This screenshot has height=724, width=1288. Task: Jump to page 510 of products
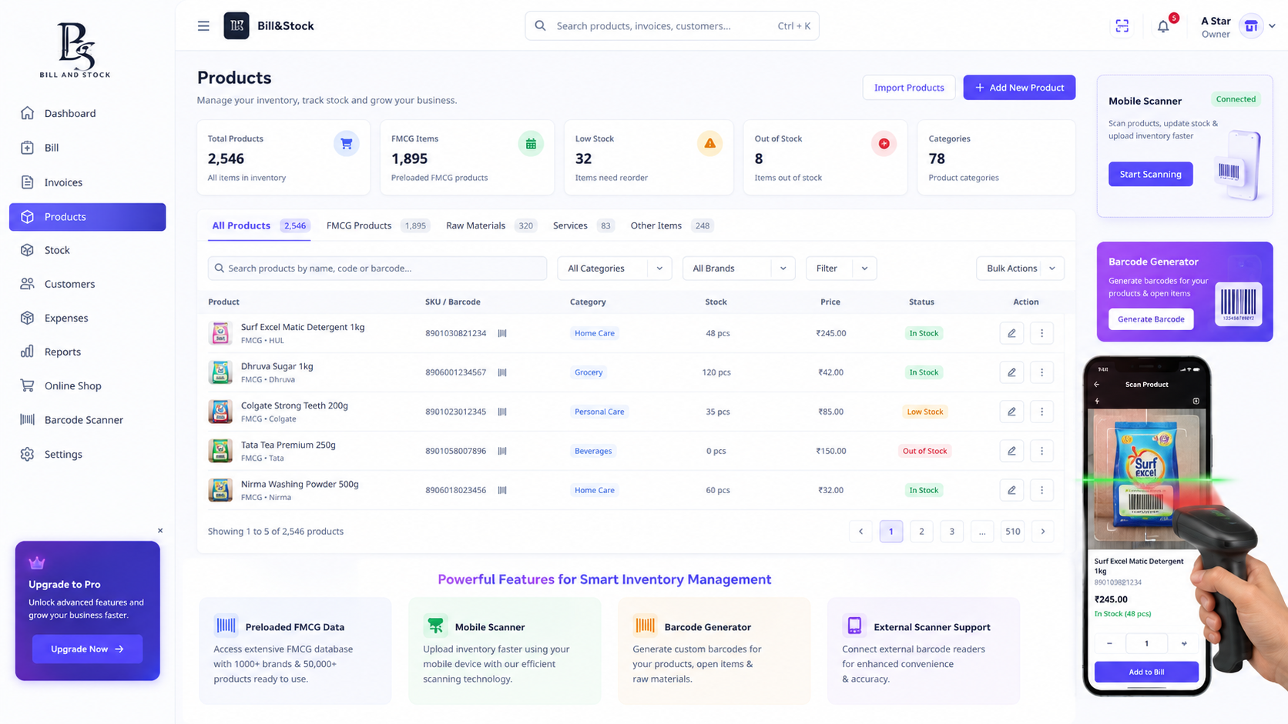pos(1013,532)
